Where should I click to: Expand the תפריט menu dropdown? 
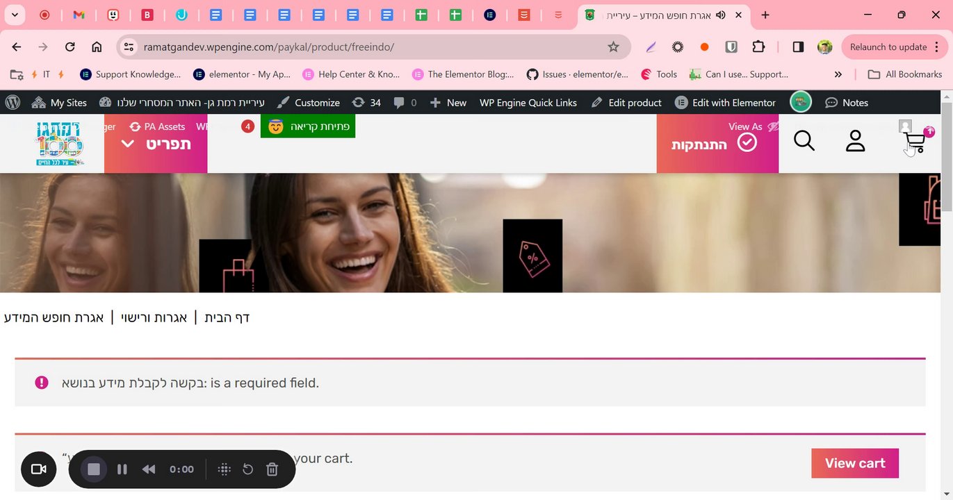click(x=156, y=144)
